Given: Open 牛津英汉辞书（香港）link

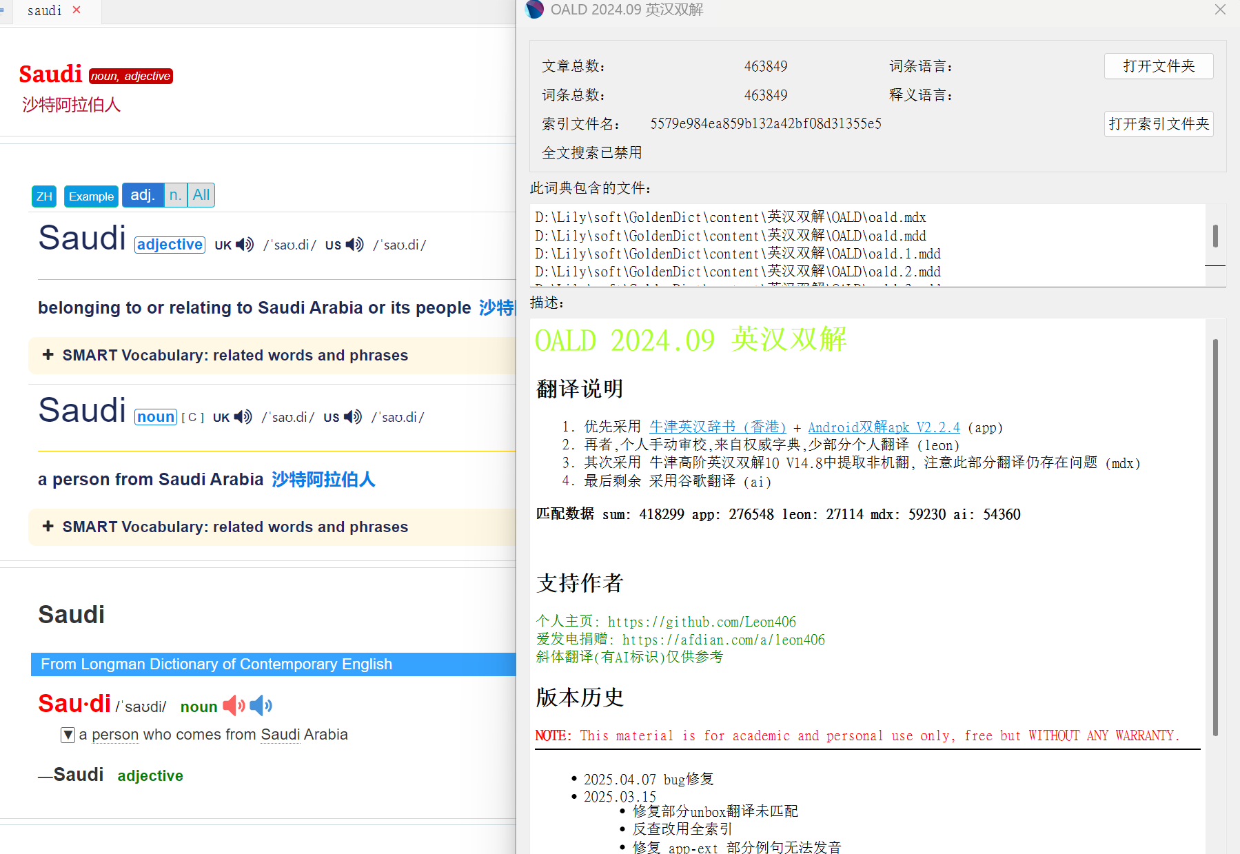Looking at the screenshot, I should [718, 427].
